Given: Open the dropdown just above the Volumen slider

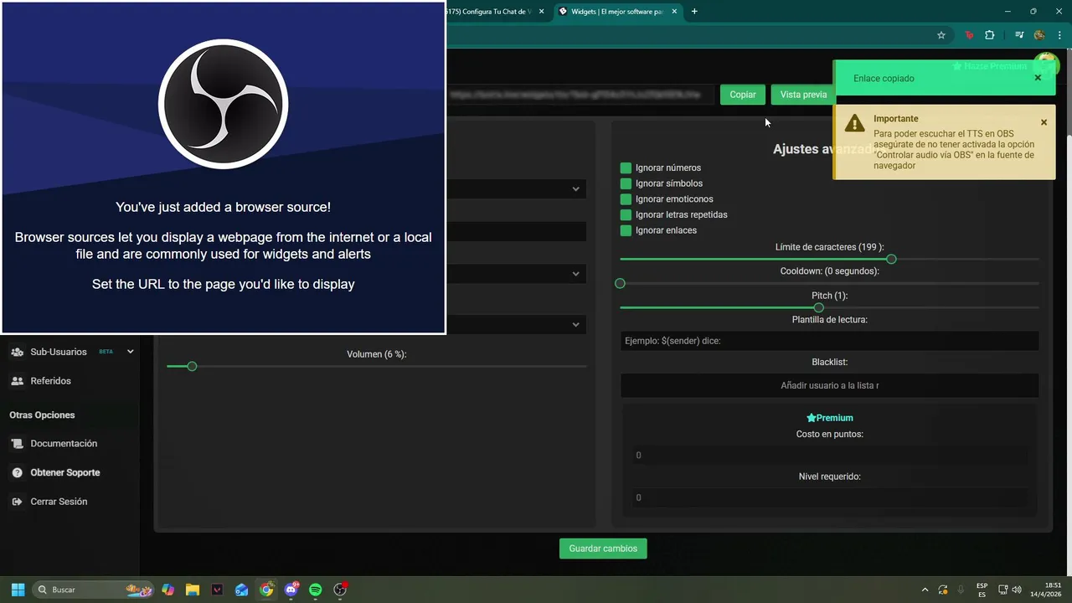Looking at the screenshot, I should pyautogui.click(x=516, y=325).
